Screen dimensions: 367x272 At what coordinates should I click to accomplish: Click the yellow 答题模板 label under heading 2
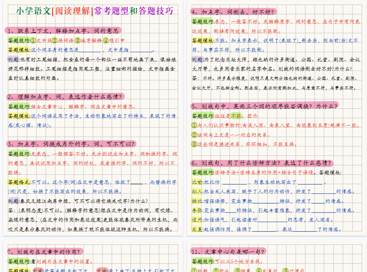tap(19, 116)
